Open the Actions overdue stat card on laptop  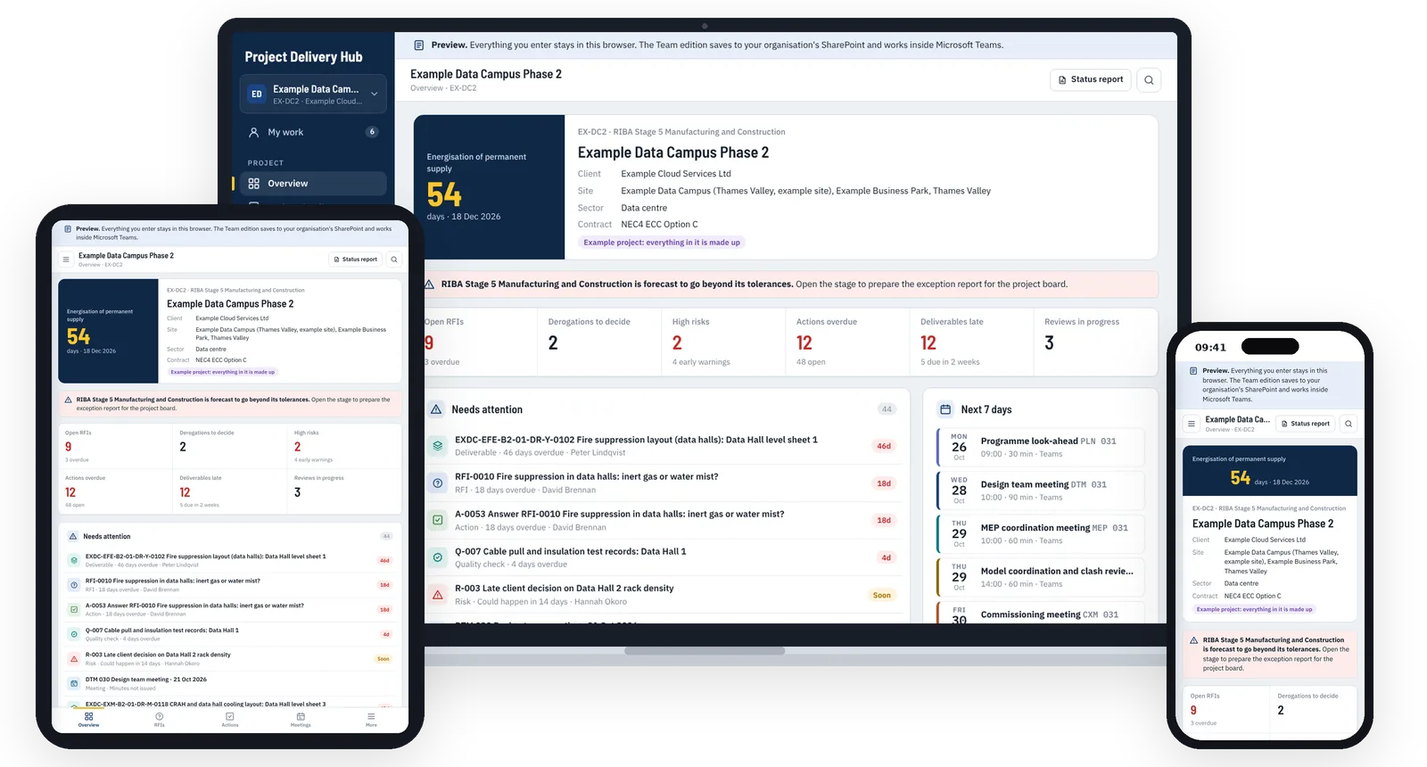pyautogui.click(x=847, y=342)
